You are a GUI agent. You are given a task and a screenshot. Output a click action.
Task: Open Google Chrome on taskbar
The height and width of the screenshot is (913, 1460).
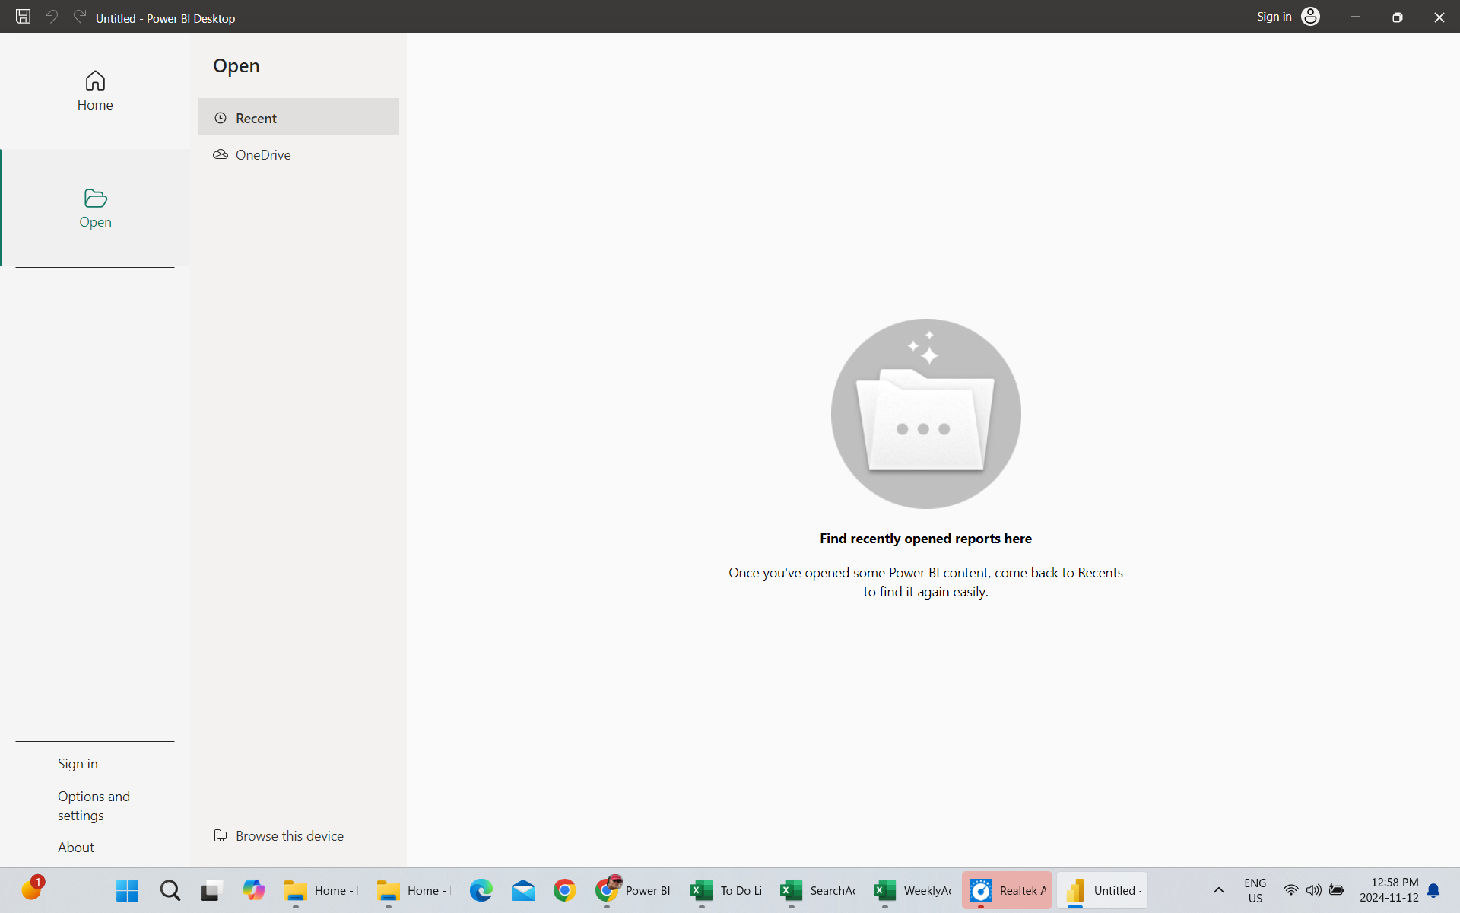pyautogui.click(x=564, y=890)
